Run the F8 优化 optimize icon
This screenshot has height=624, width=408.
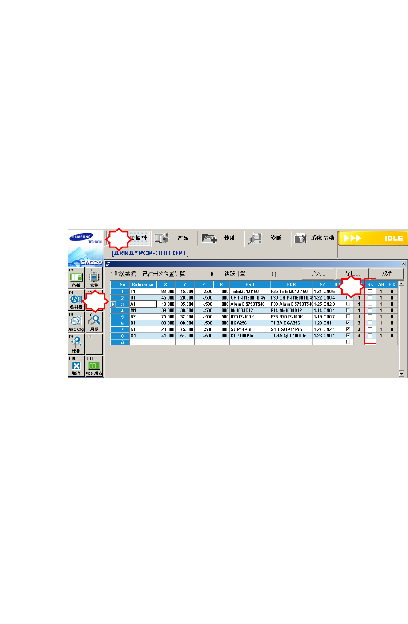tap(76, 344)
